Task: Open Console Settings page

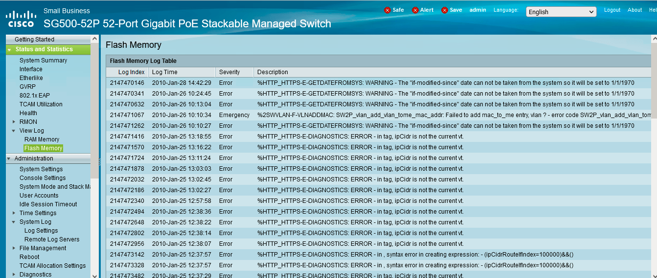Action: (43, 178)
